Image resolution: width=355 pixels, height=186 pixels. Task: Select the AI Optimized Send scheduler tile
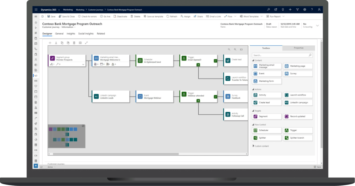[155, 61]
